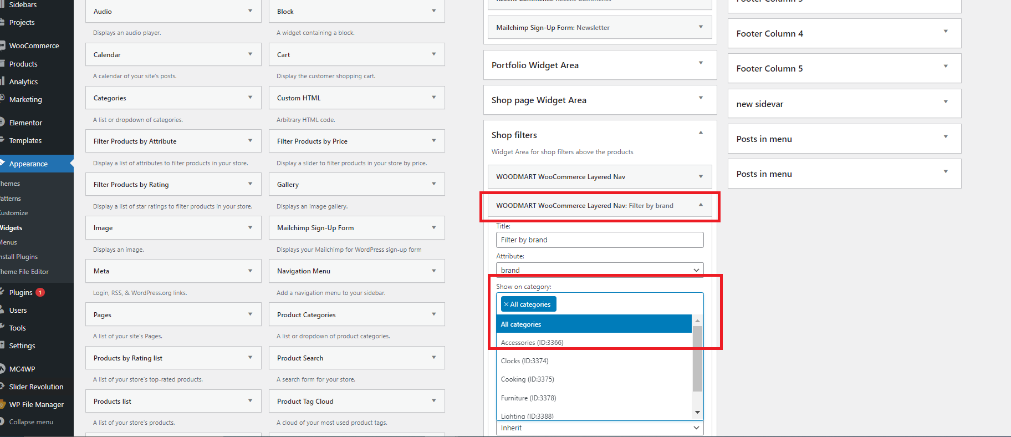Open Menus under Appearance
The image size is (1011, 437).
(8, 242)
